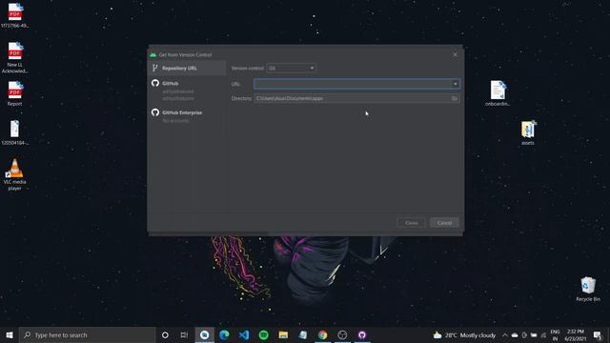Open the Version control dropdown
Viewport: 610px width, 343px height.
coord(292,68)
